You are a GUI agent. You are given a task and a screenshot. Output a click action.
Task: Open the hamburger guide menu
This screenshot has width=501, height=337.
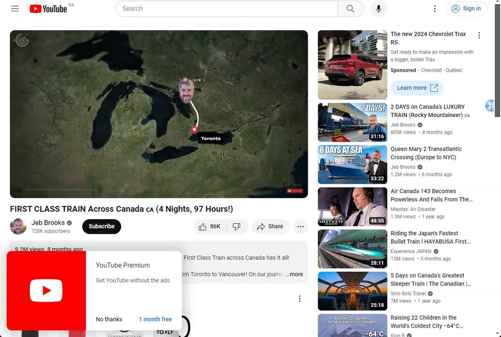[x=15, y=8]
